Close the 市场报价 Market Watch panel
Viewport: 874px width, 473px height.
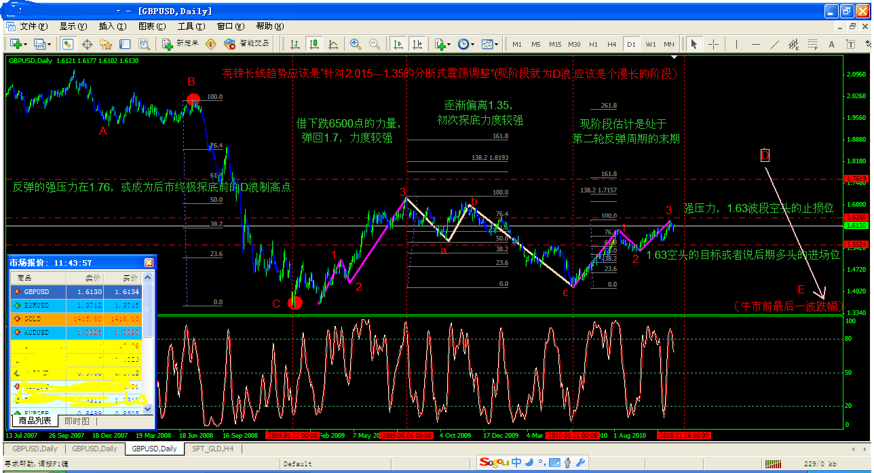pyautogui.click(x=149, y=262)
